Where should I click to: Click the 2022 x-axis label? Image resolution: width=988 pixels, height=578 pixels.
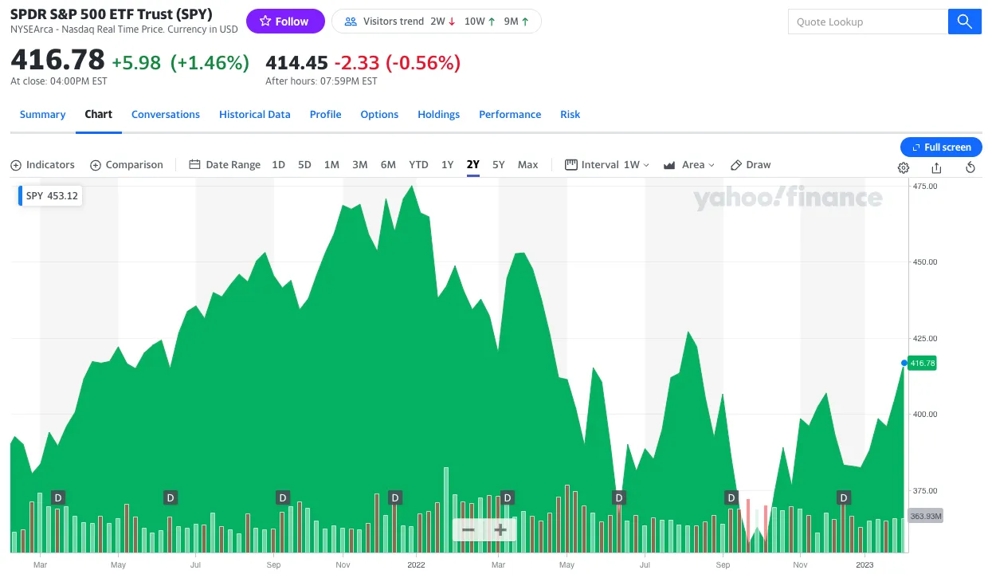pos(416,565)
